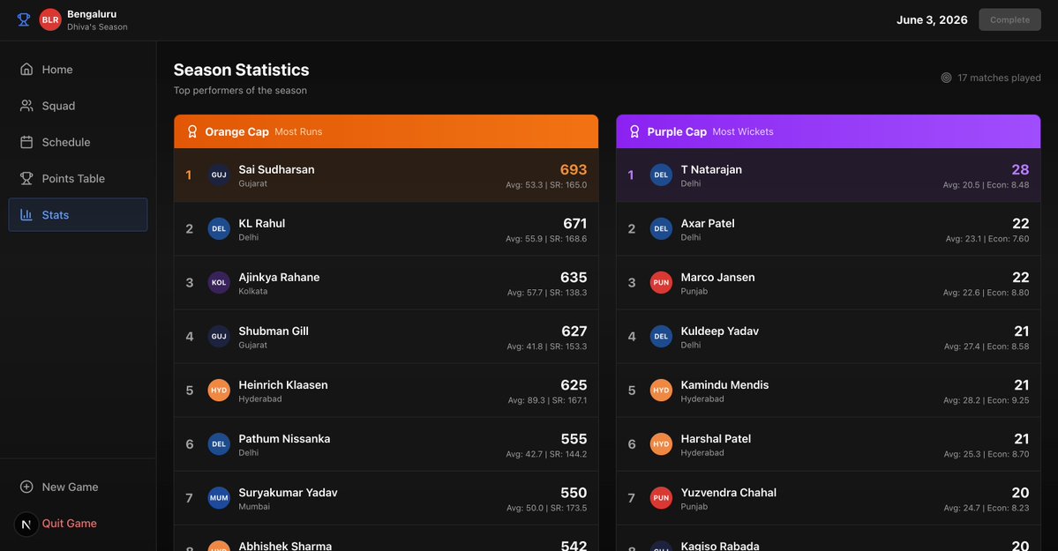This screenshot has height=551, width=1058.
Task: Select player name Kuldeep Yadav
Action: tap(719, 331)
